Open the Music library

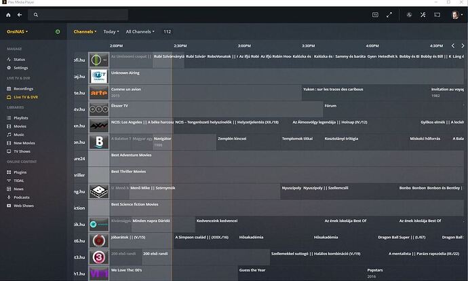click(19, 134)
